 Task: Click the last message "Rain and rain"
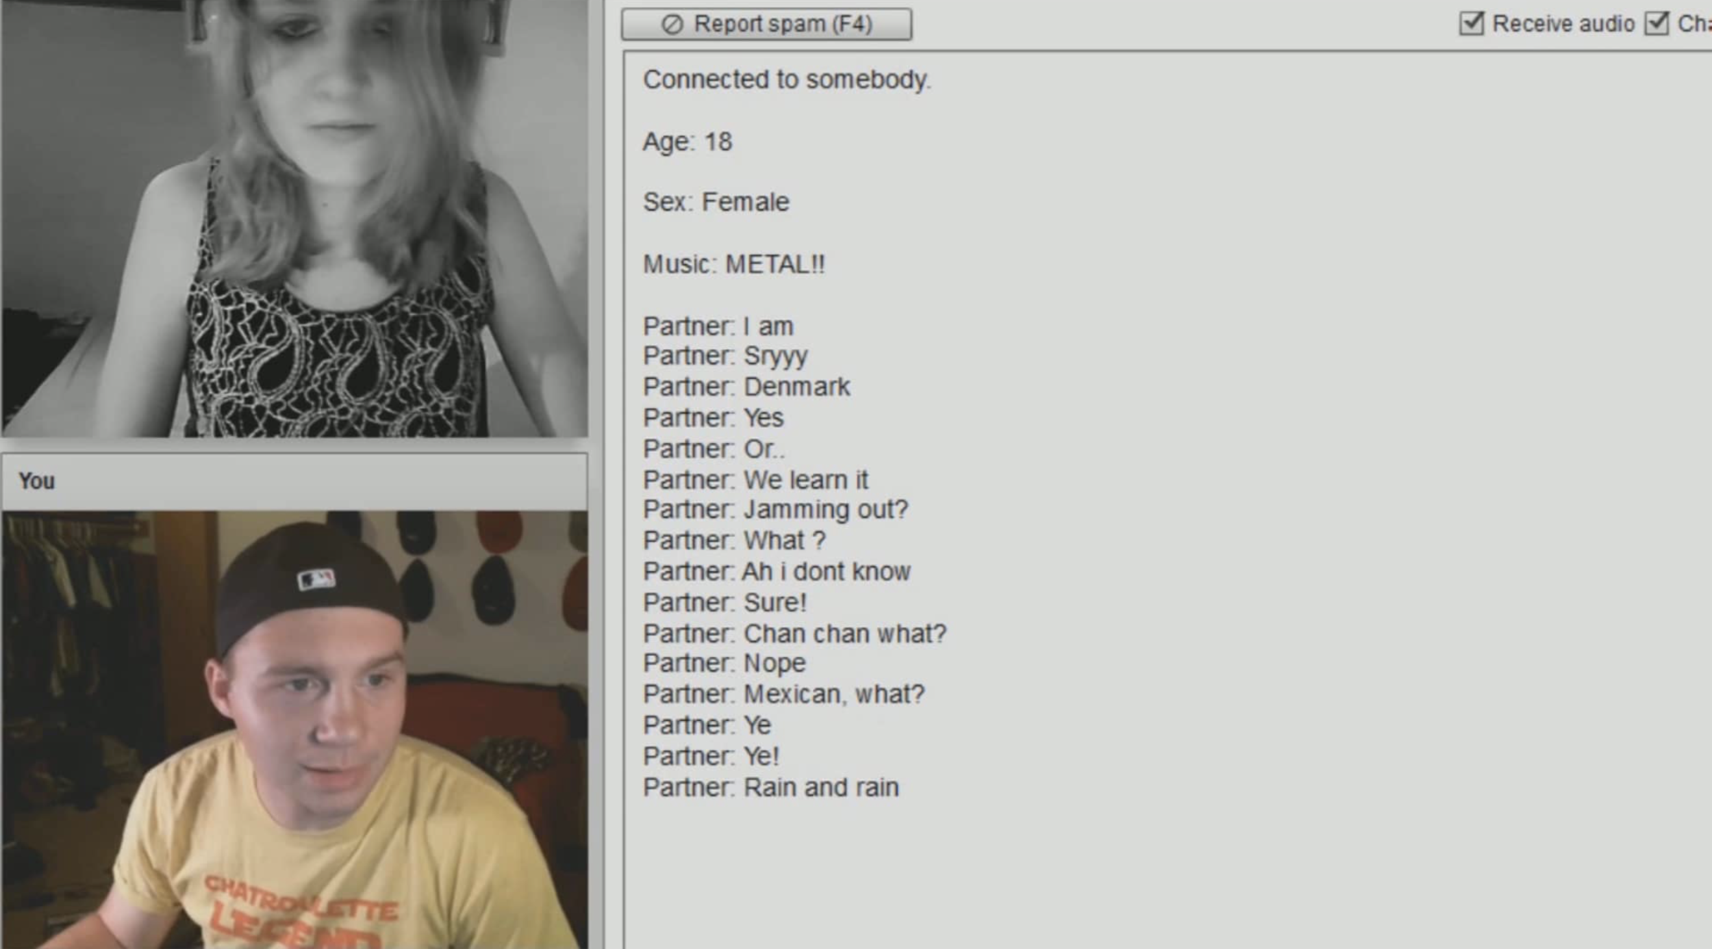click(770, 788)
